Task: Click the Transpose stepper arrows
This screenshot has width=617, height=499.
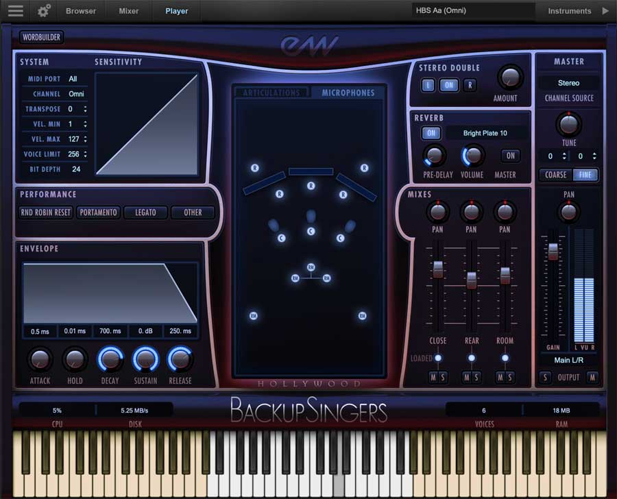Action: [x=85, y=109]
